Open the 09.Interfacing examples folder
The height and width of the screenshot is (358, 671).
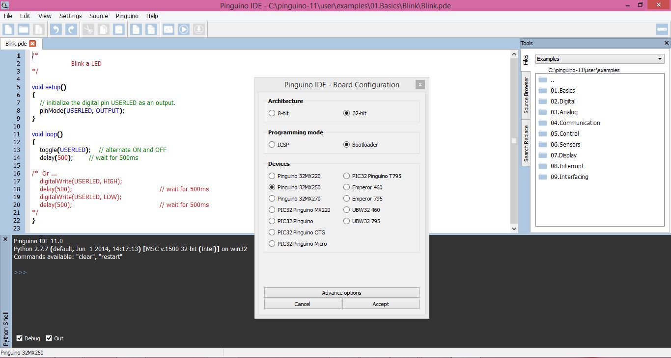pos(563,177)
